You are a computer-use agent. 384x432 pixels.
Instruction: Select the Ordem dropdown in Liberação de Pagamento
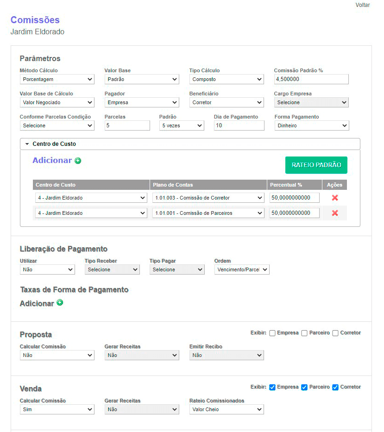pos(241,269)
